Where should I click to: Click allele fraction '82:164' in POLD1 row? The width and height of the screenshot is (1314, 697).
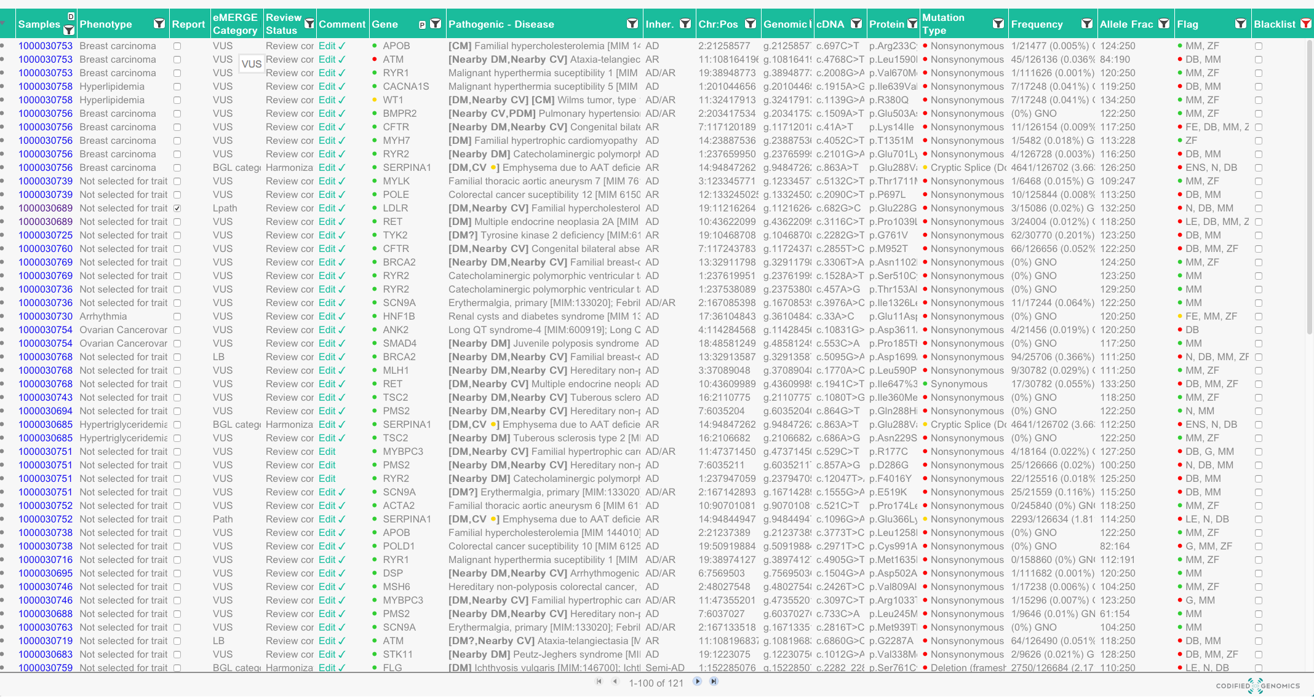pos(1115,546)
